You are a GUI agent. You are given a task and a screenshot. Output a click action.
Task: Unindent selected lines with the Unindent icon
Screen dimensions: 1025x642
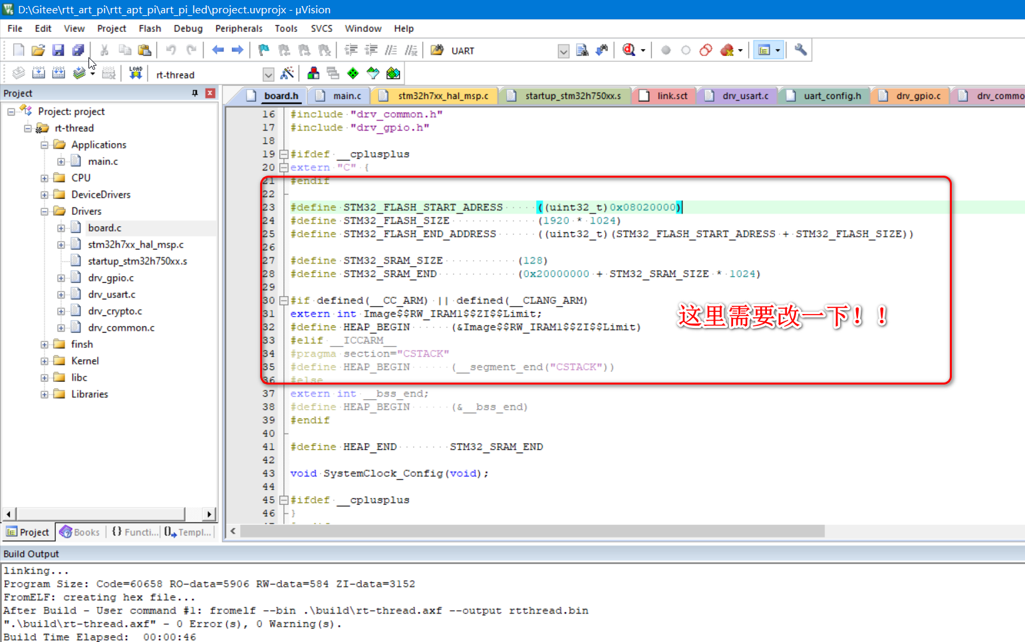click(x=371, y=51)
